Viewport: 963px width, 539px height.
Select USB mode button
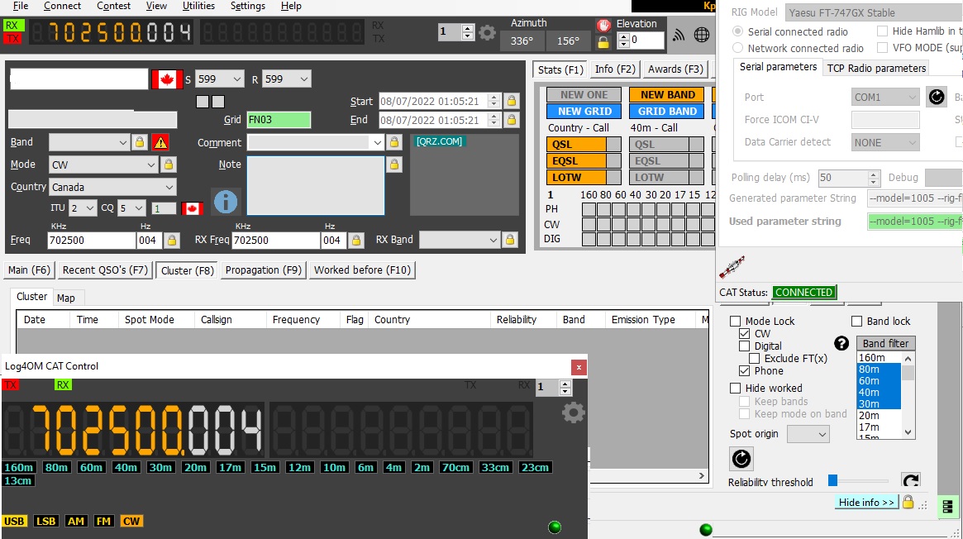click(14, 521)
